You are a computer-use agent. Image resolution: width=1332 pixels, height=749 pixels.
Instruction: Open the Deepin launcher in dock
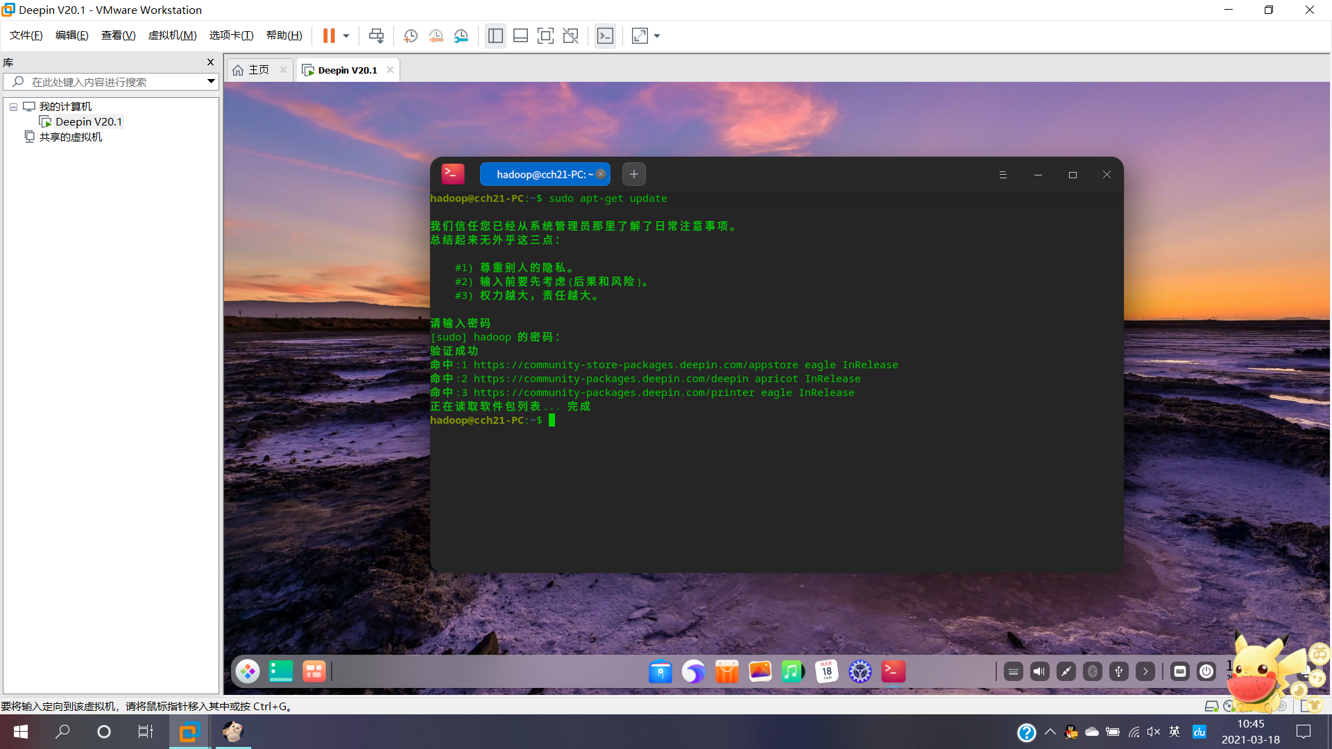[x=248, y=671]
